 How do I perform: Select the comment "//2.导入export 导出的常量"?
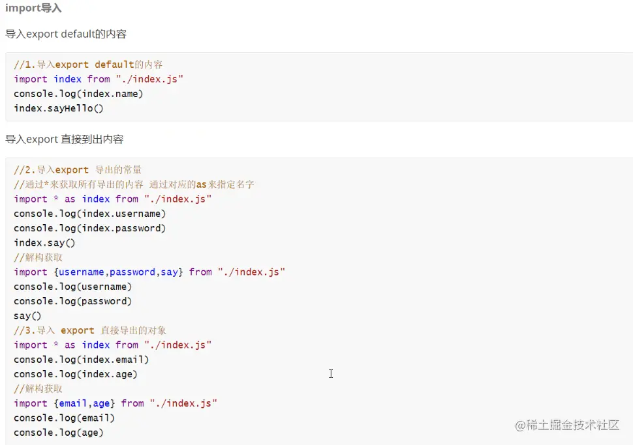(78, 169)
